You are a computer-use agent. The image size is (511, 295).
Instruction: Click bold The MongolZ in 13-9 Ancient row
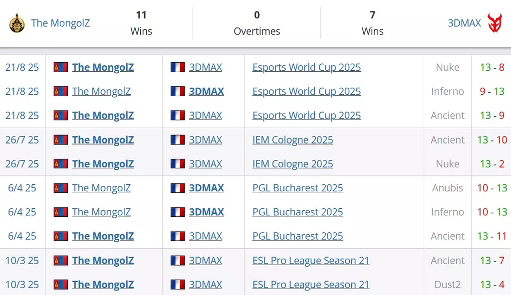coord(103,116)
